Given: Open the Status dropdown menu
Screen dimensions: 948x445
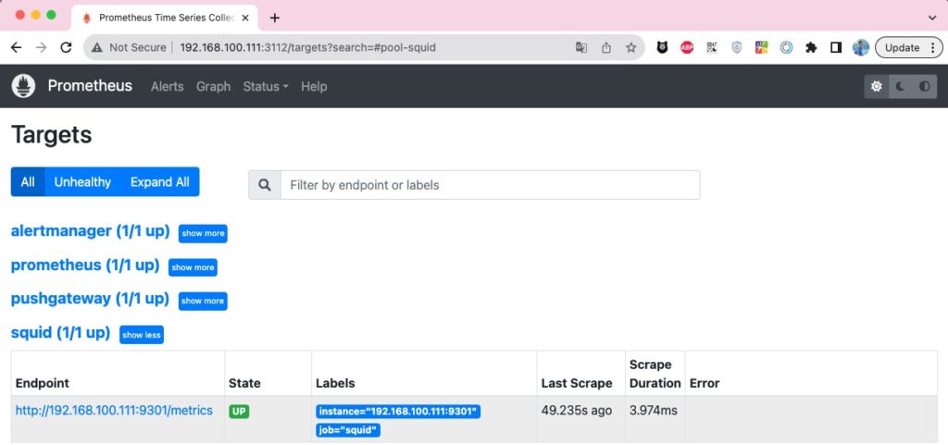Looking at the screenshot, I should click(266, 86).
